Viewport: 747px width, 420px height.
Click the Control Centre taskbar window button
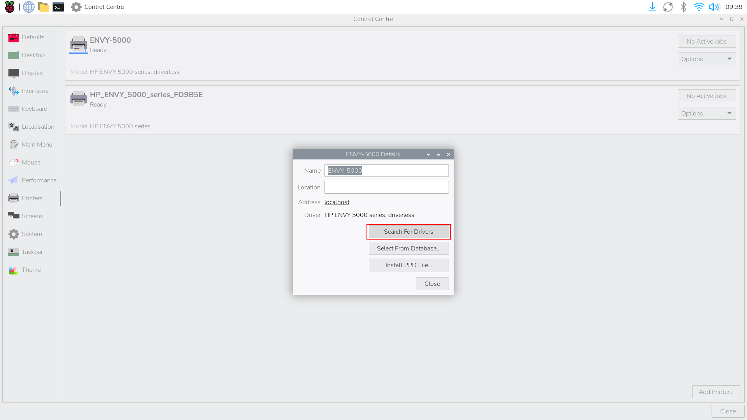[98, 7]
